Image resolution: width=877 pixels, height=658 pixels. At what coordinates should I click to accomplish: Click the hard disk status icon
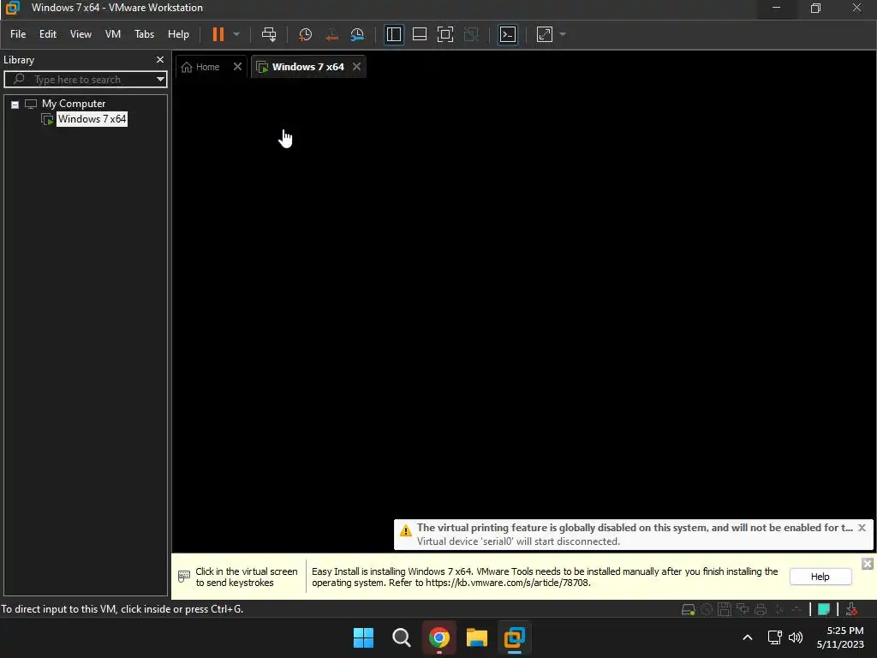[x=688, y=609]
